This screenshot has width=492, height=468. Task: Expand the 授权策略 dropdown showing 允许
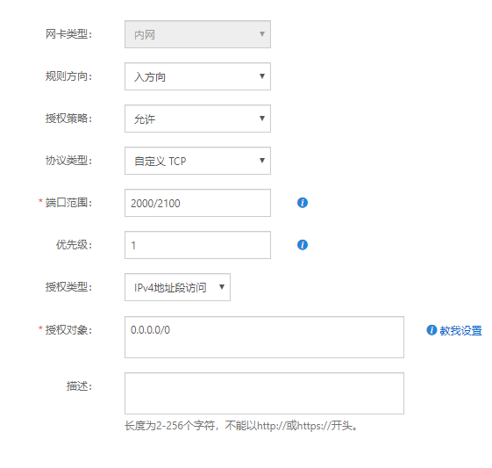pos(197,119)
